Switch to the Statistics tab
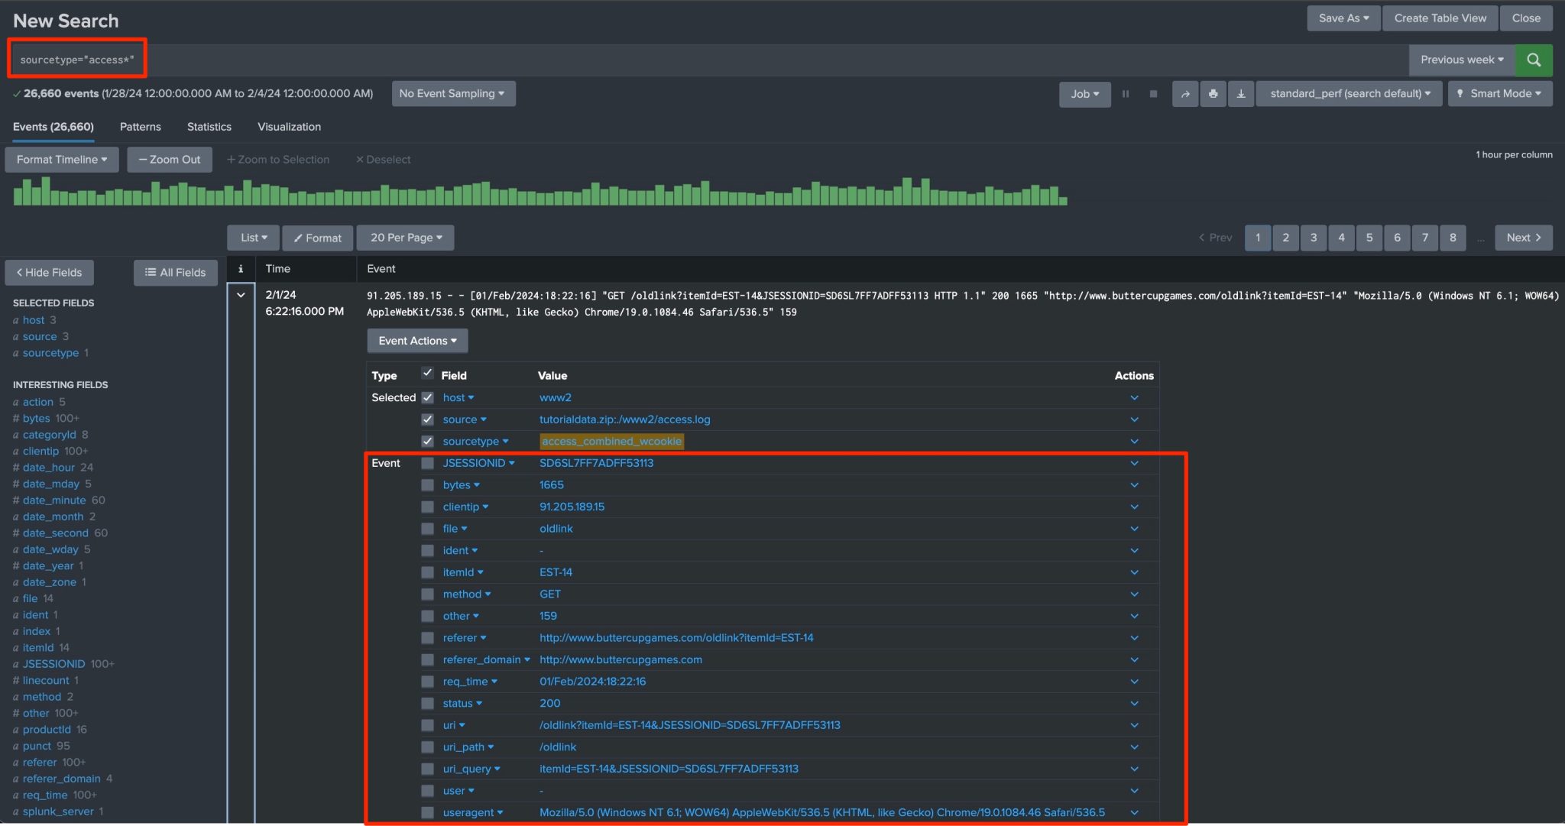 point(209,127)
